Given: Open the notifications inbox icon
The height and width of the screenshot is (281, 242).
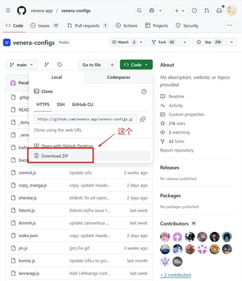Looking at the screenshot, I should (219, 11).
